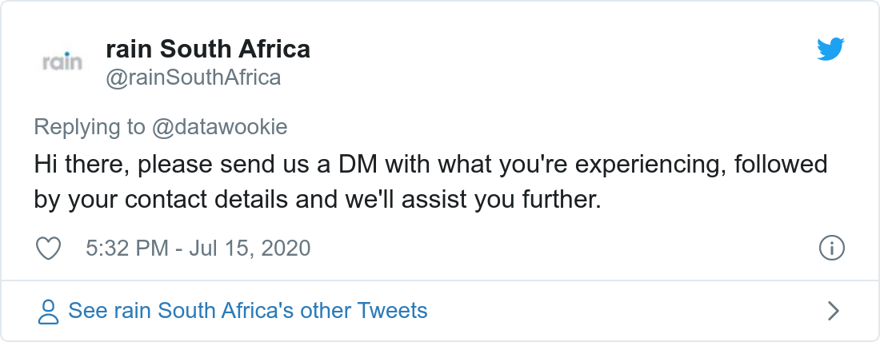The height and width of the screenshot is (342, 880).
Task: Visit the @rainSouthAfrica handle
Action: [193, 78]
